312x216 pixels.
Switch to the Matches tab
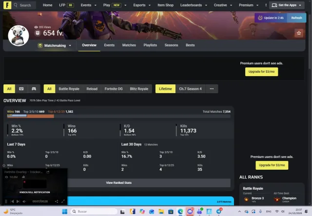(129, 45)
